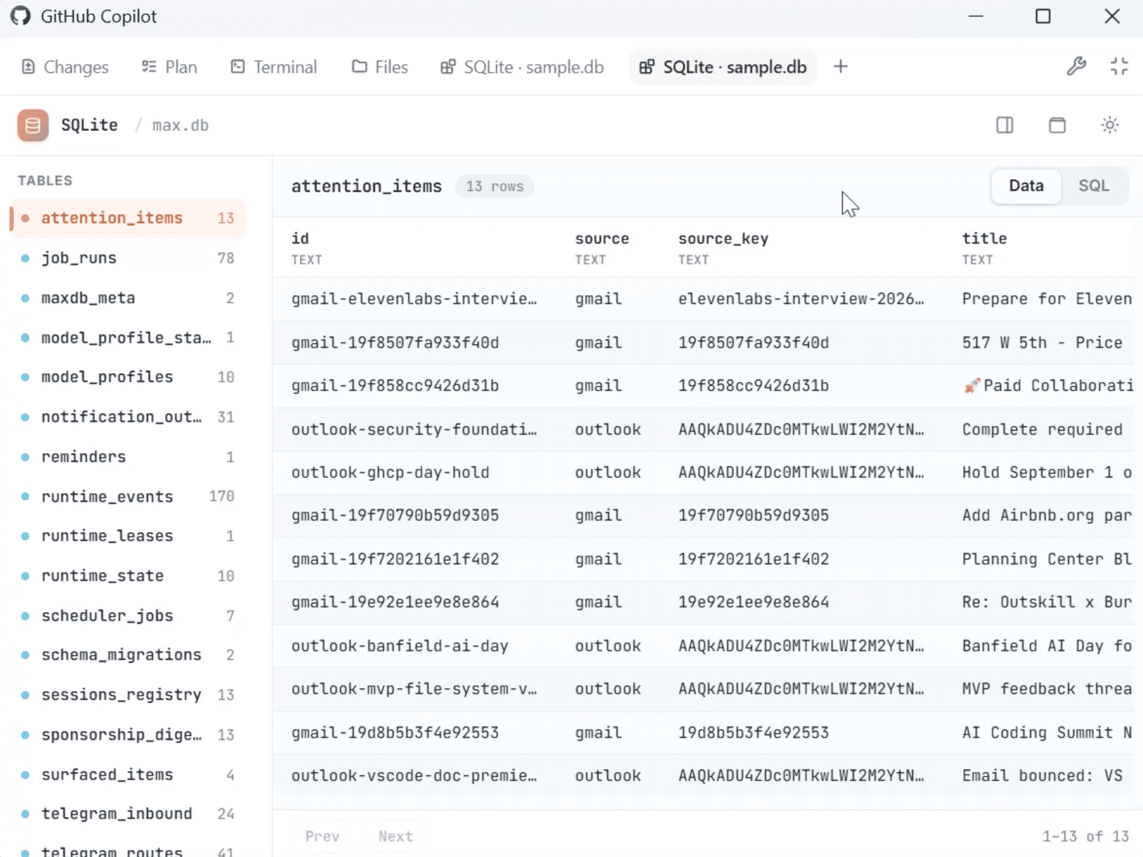Click the 1–13 of 13 page indicator
1143x857 pixels.
[x=1085, y=836]
